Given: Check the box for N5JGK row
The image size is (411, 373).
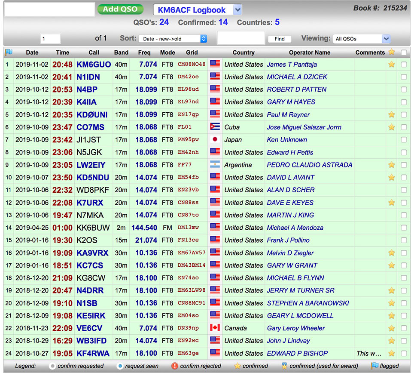Looking at the screenshot, I should pos(404,152).
